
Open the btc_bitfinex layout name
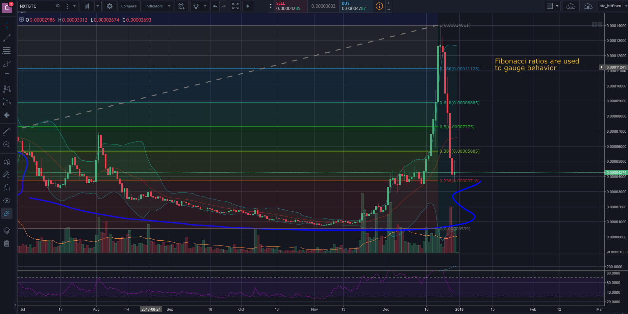point(610,6)
